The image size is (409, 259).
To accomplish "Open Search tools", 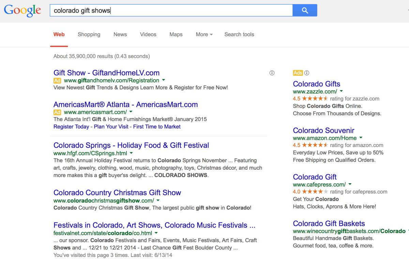I will coord(239,34).
